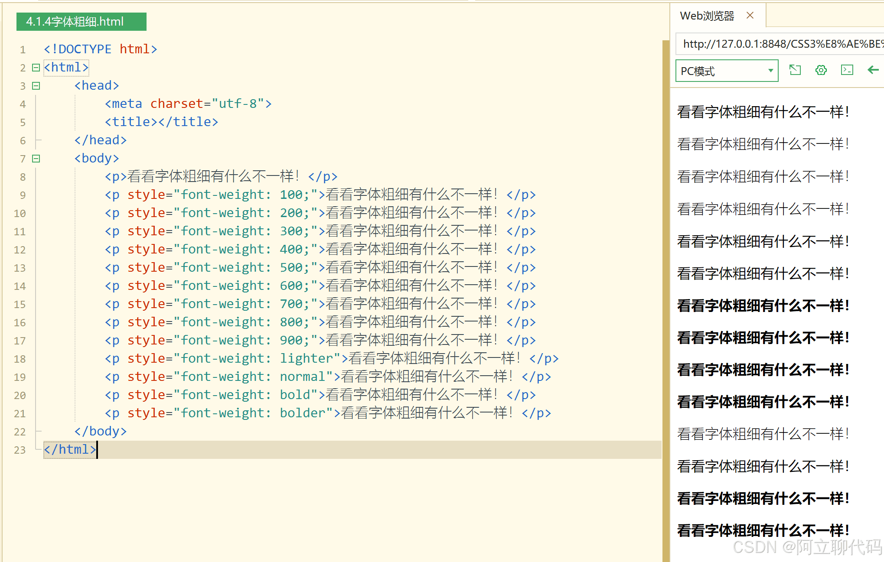The height and width of the screenshot is (562, 884).
Task: Click the back arrow to go to previous page
Action: (873, 70)
